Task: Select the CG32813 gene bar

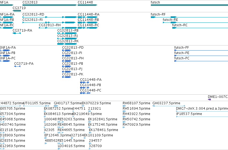Action: [50, 5]
